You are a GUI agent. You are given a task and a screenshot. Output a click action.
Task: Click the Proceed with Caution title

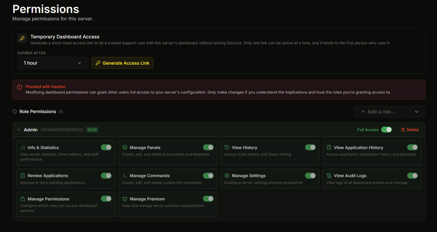tap(46, 86)
